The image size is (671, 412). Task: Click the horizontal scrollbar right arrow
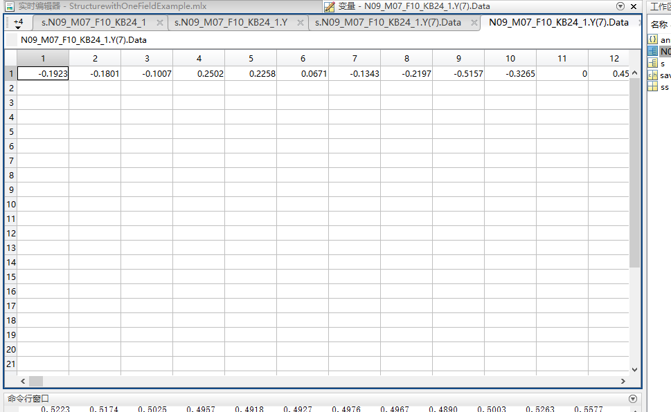(623, 381)
